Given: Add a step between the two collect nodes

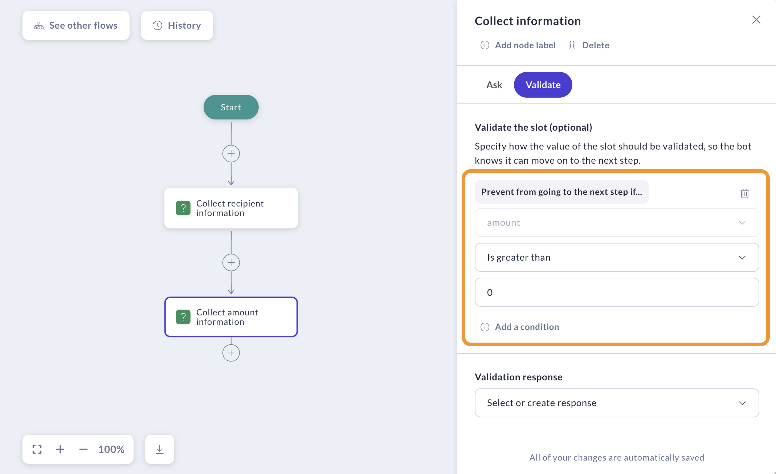Looking at the screenshot, I should (x=231, y=262).
